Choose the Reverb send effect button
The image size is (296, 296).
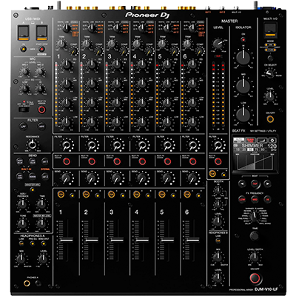33,176
